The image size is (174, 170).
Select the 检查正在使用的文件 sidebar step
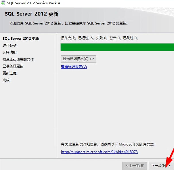18,59
